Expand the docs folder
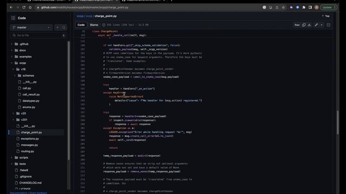The height and width of the screenshot is (194, 346). pyautogui.click(x=12, y=50)
